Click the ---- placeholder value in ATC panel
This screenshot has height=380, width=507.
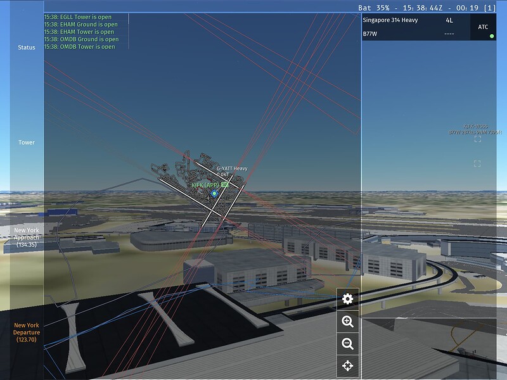tap(449, 34)
